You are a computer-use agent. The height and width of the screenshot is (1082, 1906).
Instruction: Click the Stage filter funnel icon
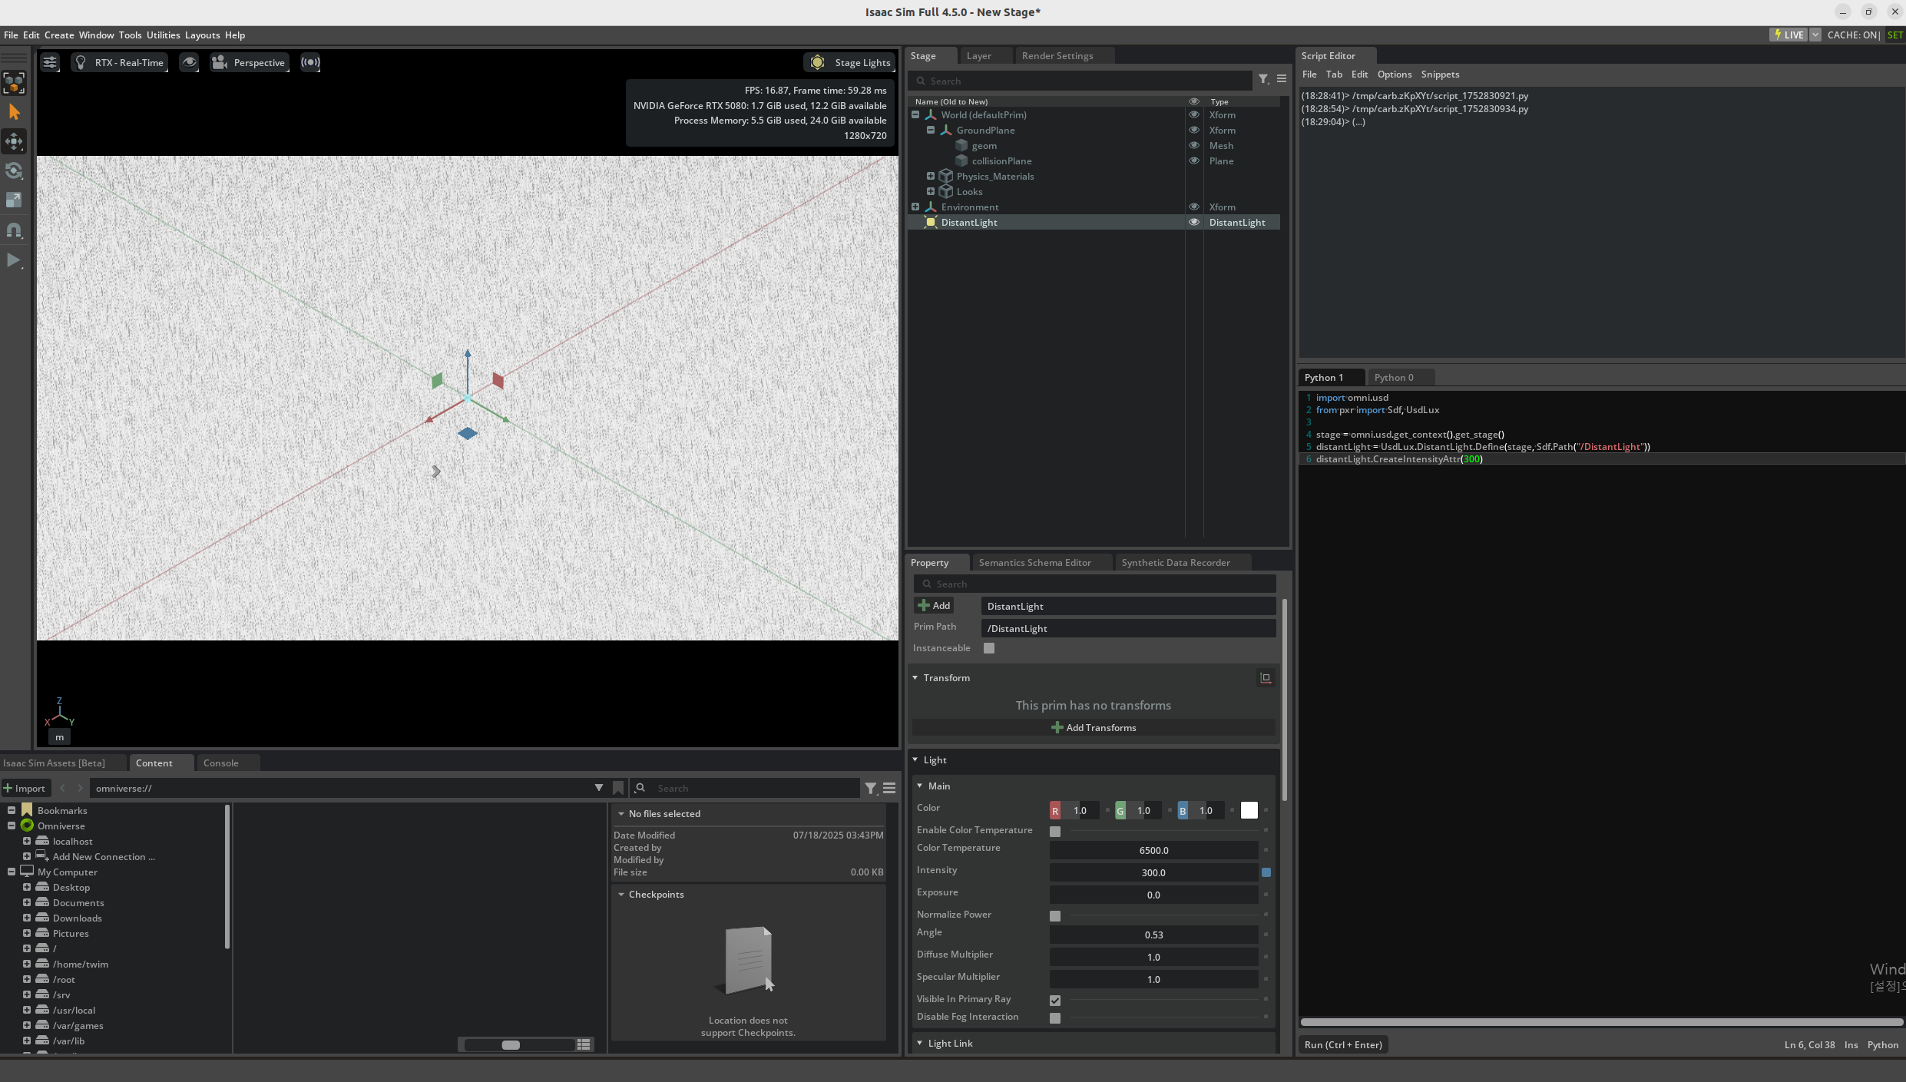(x=1263, y=79)
